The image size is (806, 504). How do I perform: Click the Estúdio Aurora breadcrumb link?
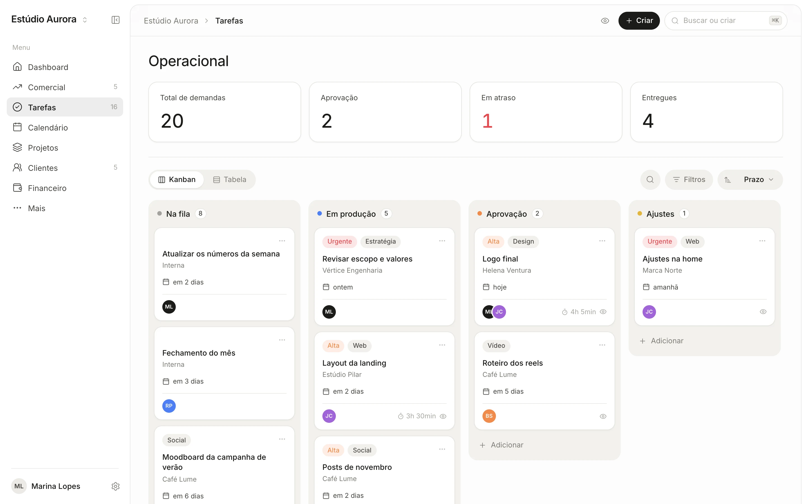(x=171, y=21)
